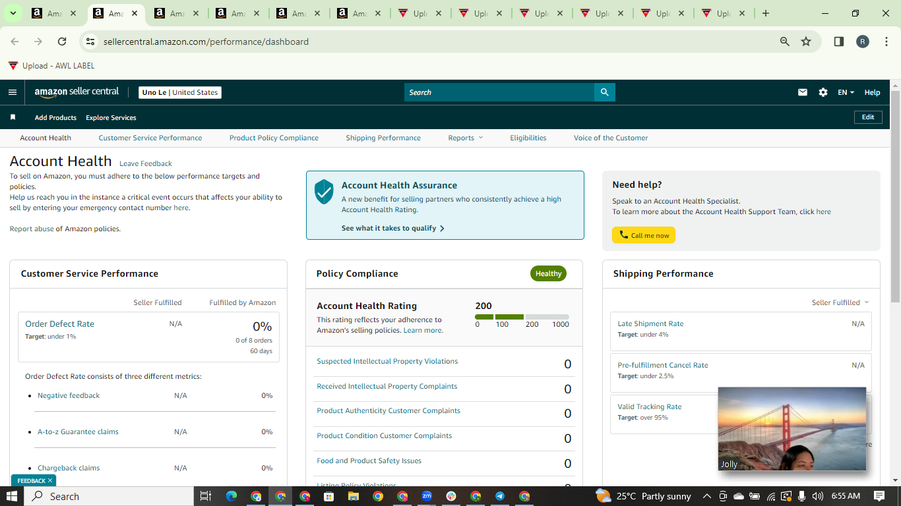Open Task View on the taskbar

pos(205,496)
